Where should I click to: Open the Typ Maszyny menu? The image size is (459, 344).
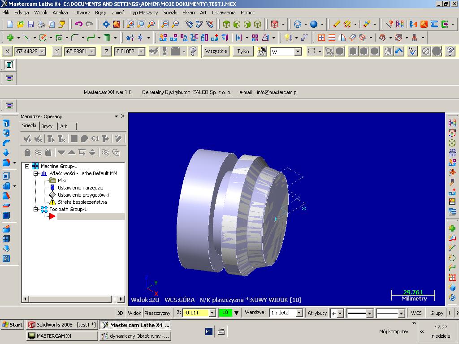[144, 13]
